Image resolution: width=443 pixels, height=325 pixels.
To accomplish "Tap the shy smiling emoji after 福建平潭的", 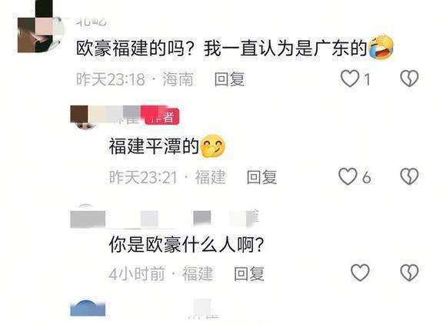I will 212,146.
